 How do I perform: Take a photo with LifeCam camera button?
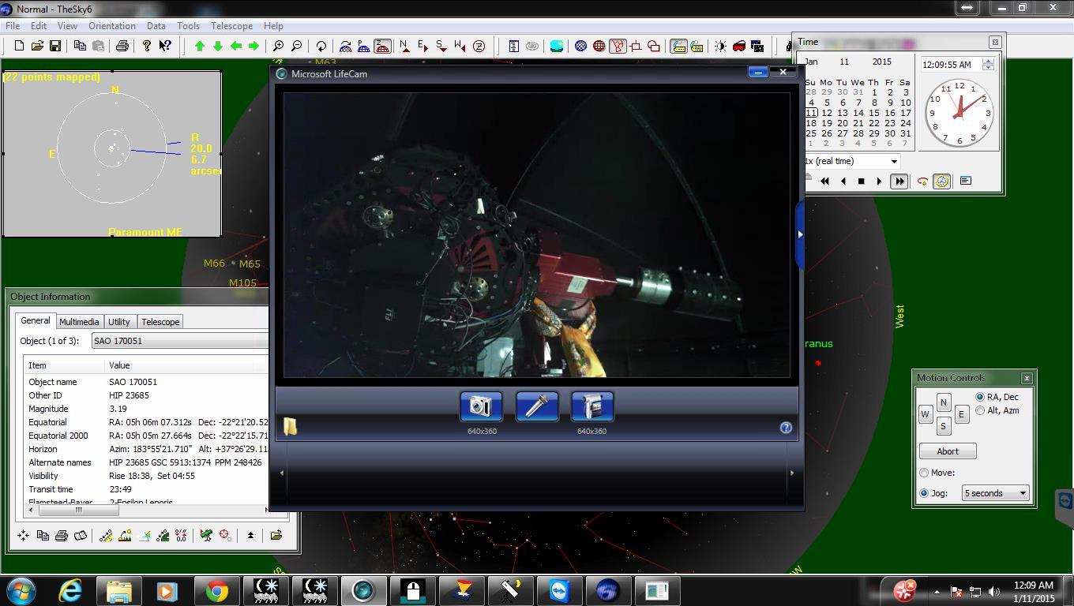click(x=481, y=406)
